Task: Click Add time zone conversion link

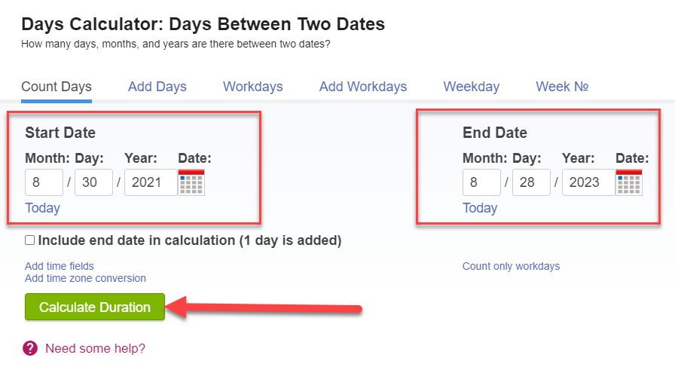Action: [x=85, y=278]
